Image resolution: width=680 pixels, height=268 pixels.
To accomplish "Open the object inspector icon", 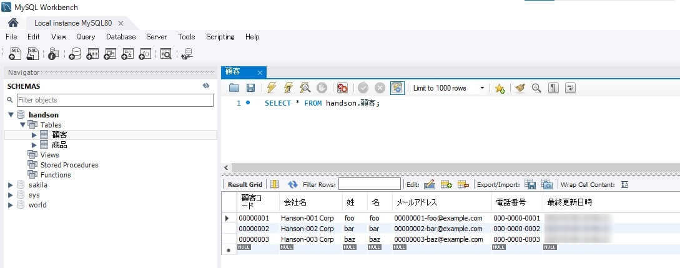I will 53,54.
